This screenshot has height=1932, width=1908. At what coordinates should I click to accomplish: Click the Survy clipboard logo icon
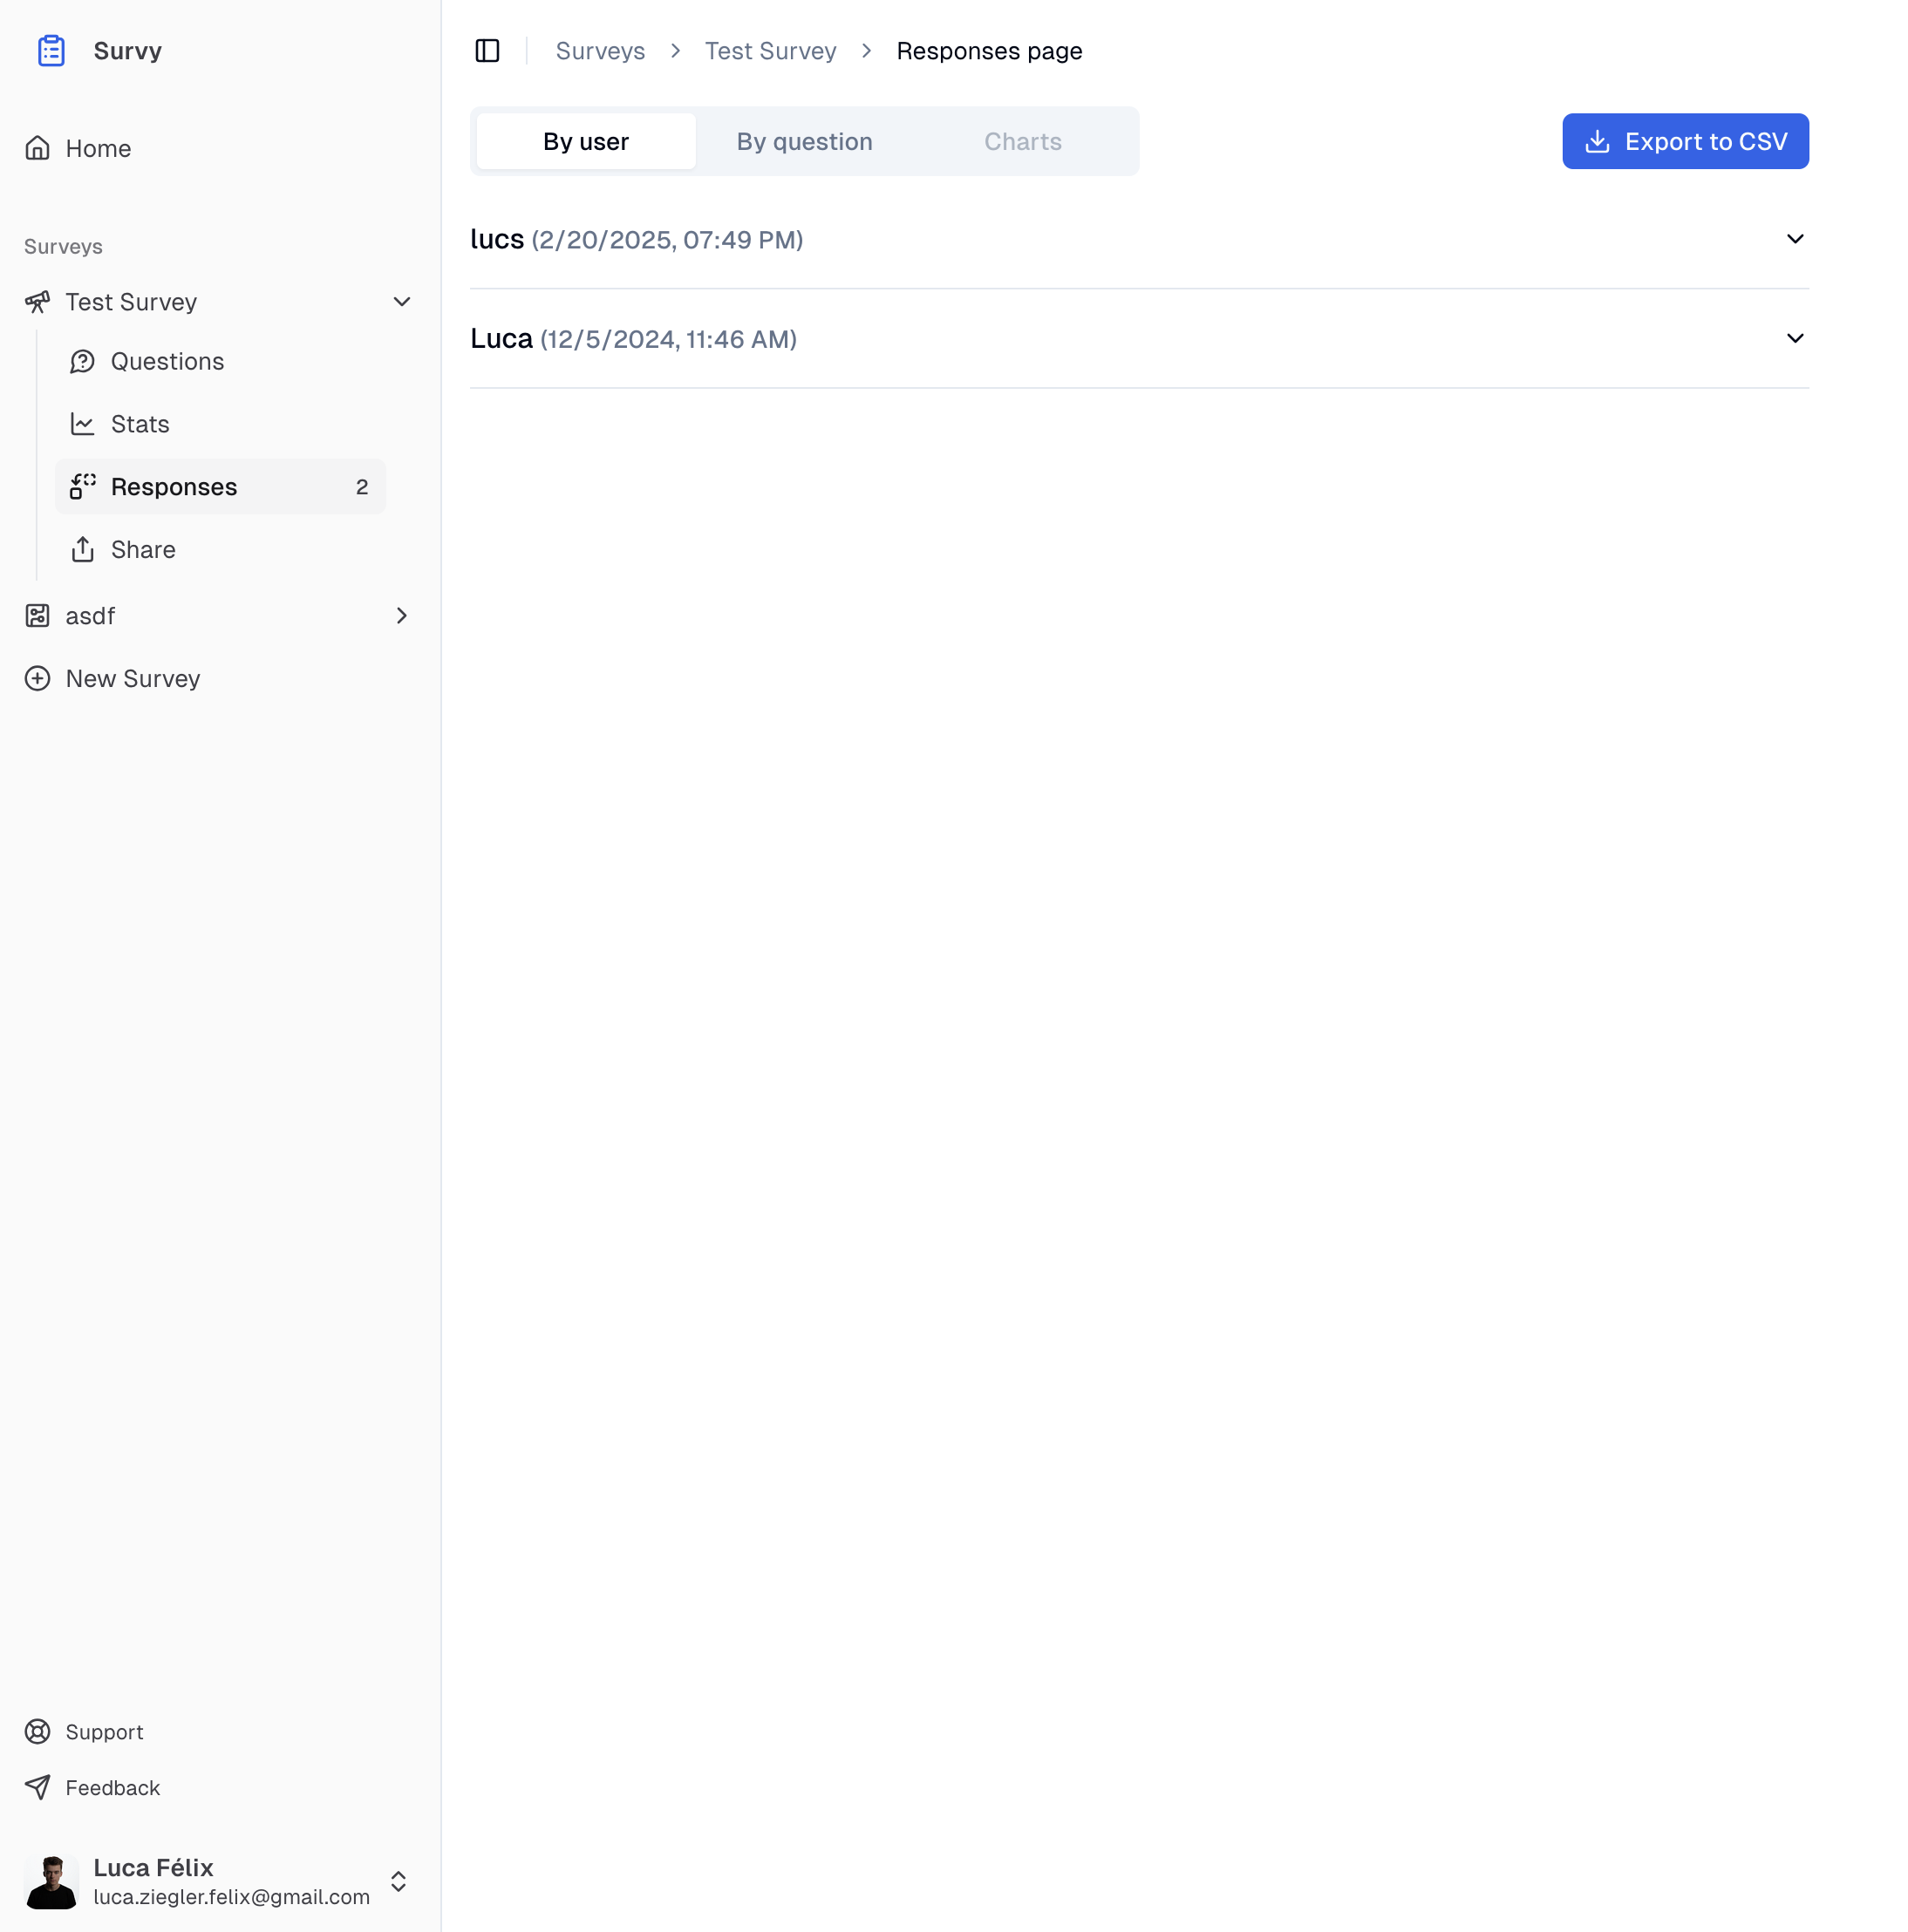[51, 50]
